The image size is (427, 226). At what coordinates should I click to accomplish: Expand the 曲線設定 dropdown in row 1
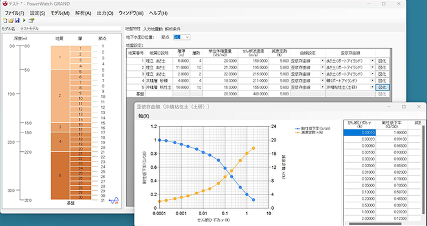click(x=323, y=61)
